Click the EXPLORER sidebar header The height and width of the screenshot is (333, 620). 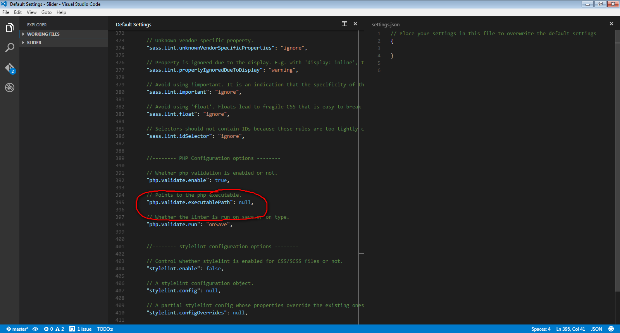coord(37,25)
